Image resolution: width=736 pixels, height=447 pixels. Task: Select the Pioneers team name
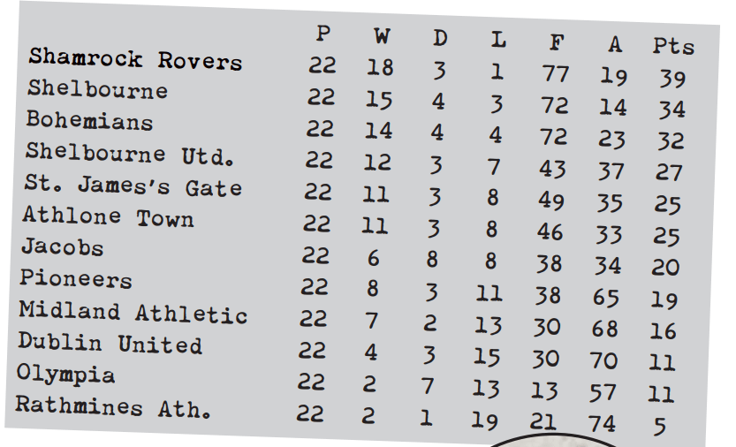(x=76, y=280)
